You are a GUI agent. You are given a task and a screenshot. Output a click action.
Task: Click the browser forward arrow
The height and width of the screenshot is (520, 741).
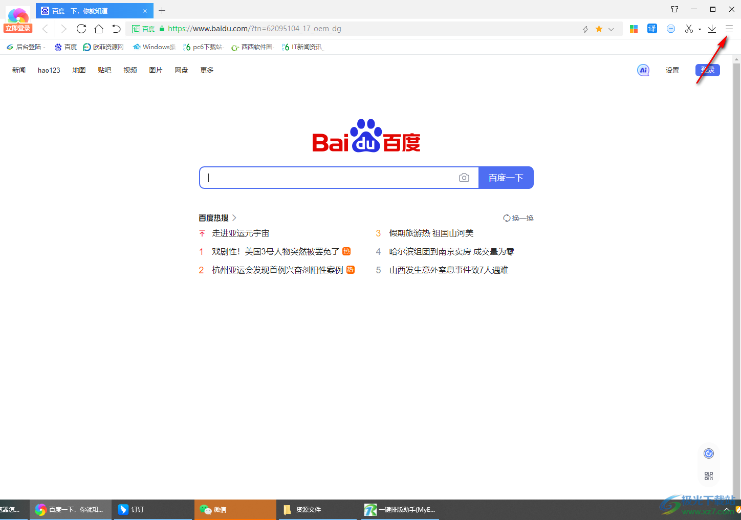coord(63,29)
